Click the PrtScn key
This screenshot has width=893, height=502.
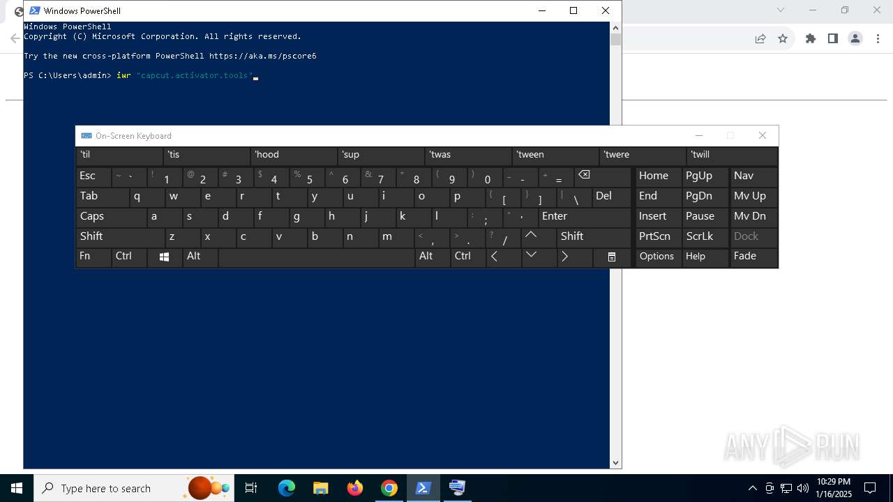[x=657, y=236]
